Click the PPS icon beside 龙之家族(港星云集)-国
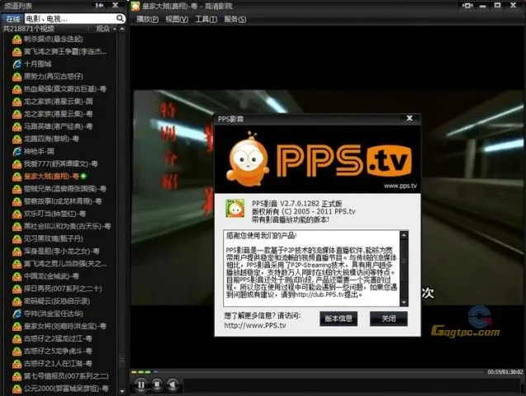This screenshot has height=396, width=526. pos(17,101)
